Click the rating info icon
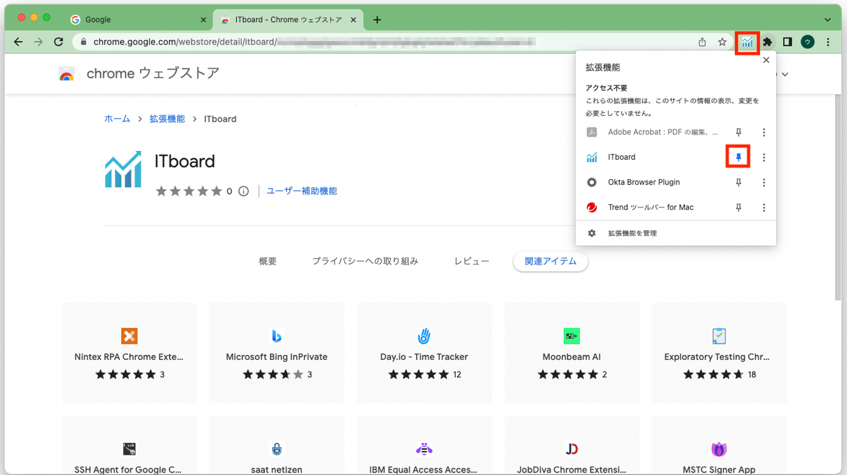The image size is (847, 475). [x=244, y=191]
